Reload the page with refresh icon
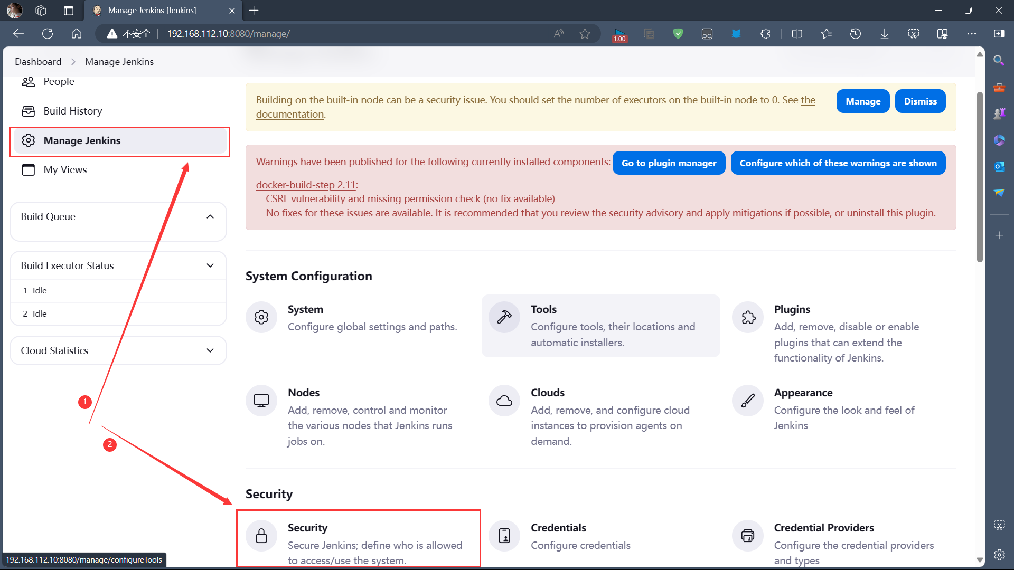 pyautogui.click(x=48, y=34)
